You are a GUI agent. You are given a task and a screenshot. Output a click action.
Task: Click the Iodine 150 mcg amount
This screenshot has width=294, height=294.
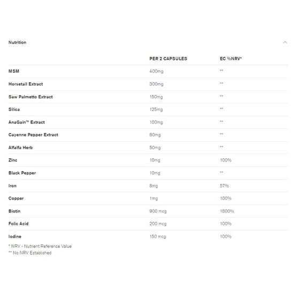[x=158, y=236]
